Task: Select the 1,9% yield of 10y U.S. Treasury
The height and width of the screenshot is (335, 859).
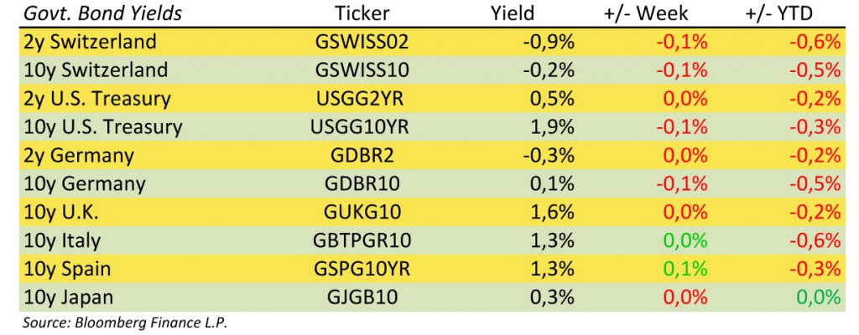Action: pos(552,127)
